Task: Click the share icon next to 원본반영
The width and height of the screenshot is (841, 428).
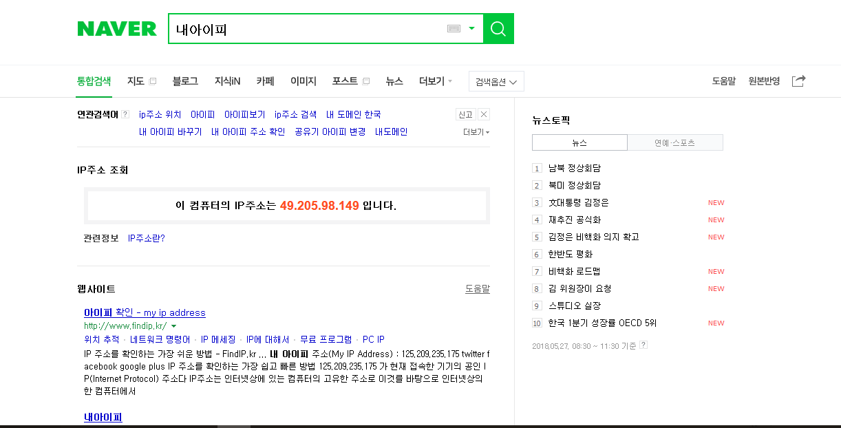Action: [798, 81]
